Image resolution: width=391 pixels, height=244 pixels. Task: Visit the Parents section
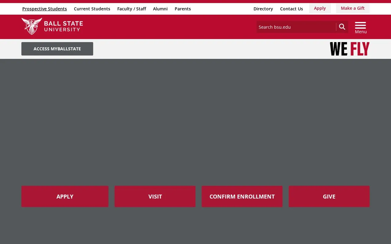[x=183, y=9]
